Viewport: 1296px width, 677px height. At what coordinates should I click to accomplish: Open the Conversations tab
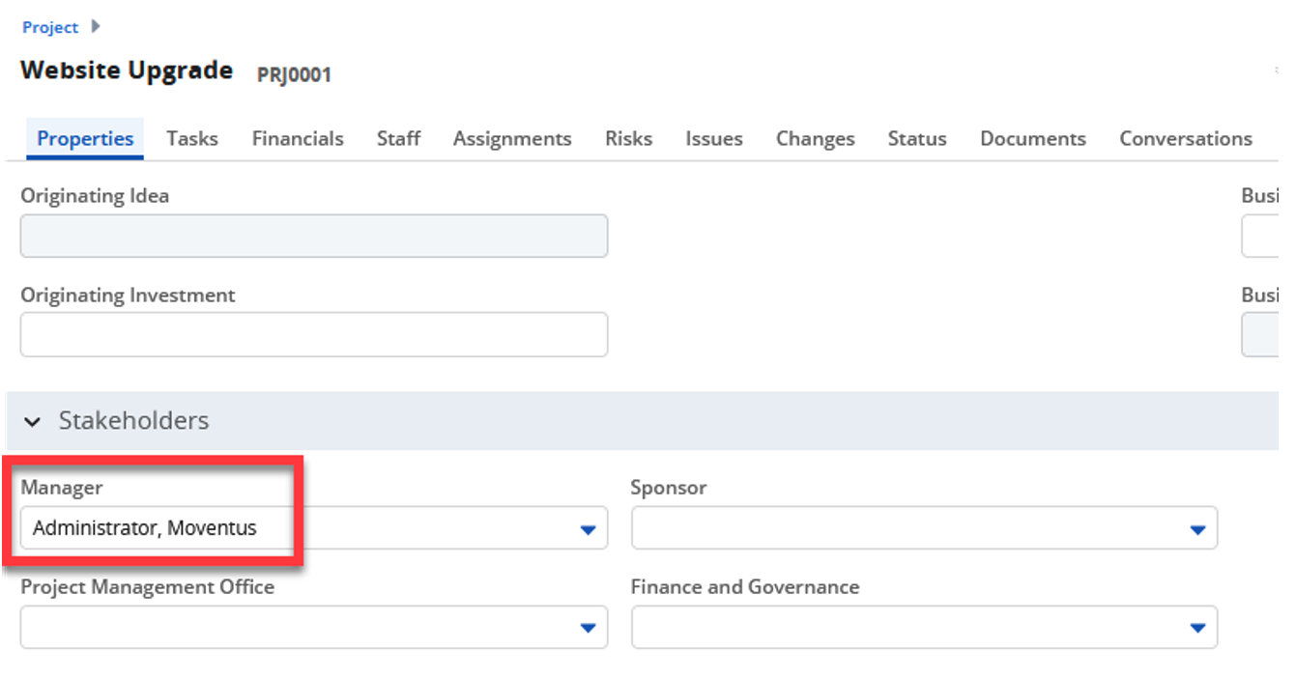(x=1186, y=138)
